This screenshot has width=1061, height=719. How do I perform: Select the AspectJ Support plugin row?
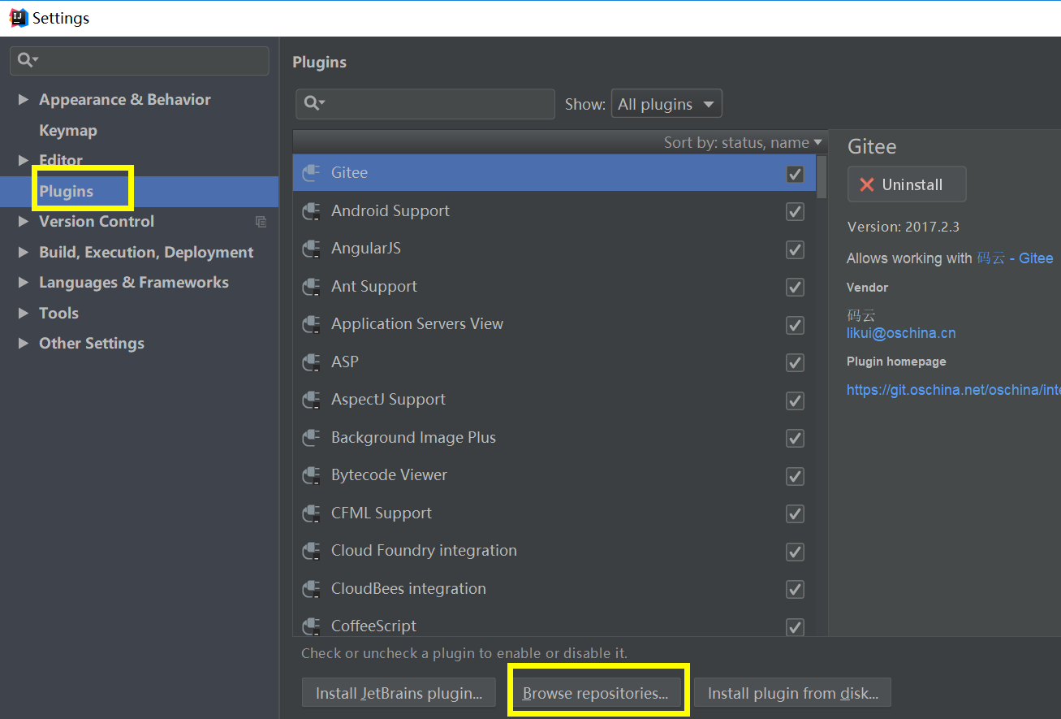tap(554, 400)
